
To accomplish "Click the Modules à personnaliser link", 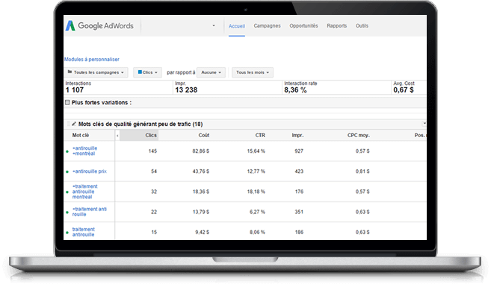I will [92, 60].
